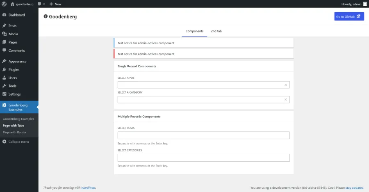
Task: Click the Plugins plug icon
Action: [4, 69]
